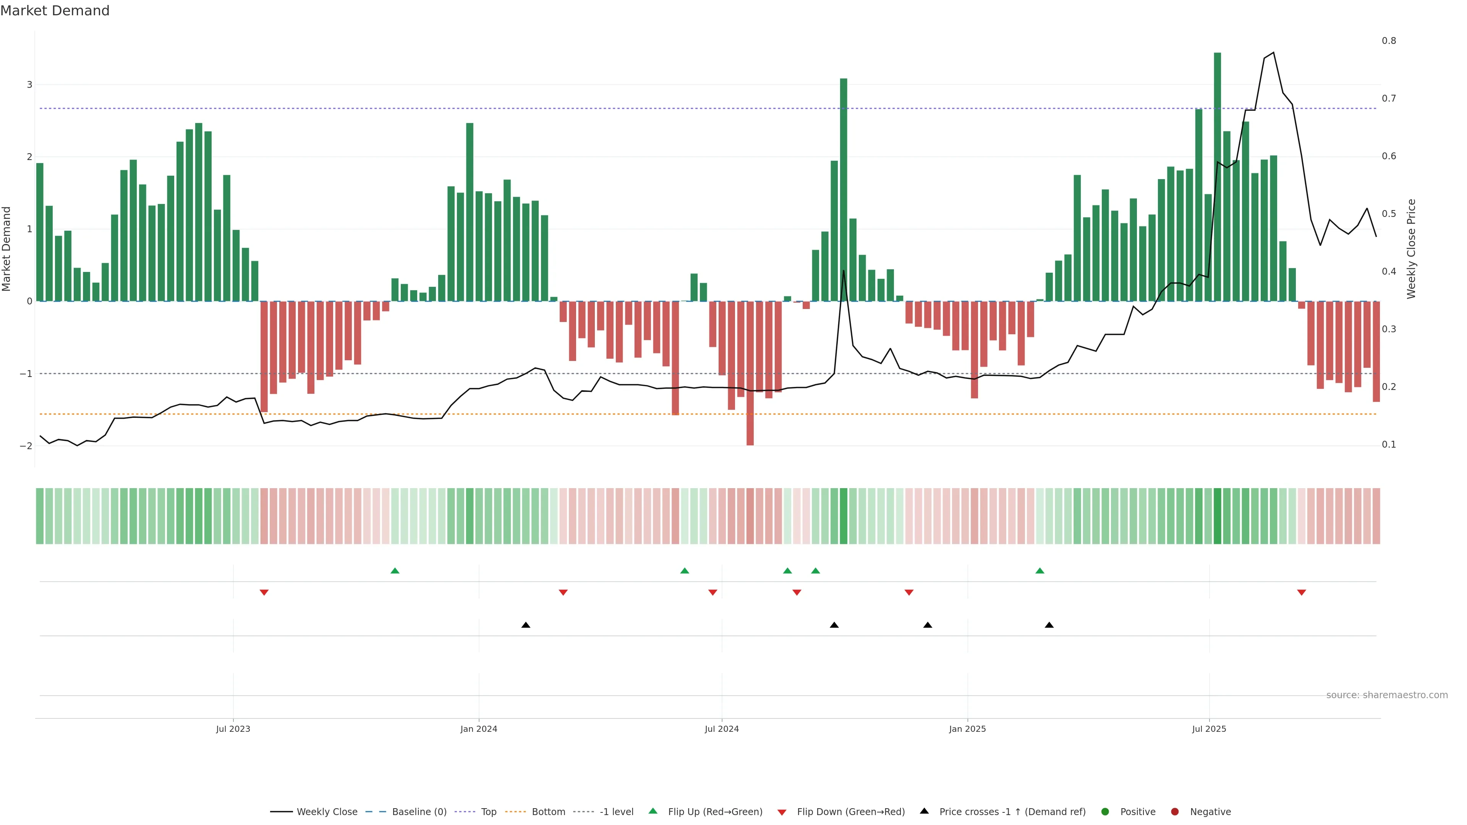Click Flip Down red triangle legend icon
This screenshot has height=825, width=1467.
[x=782, y=812]
